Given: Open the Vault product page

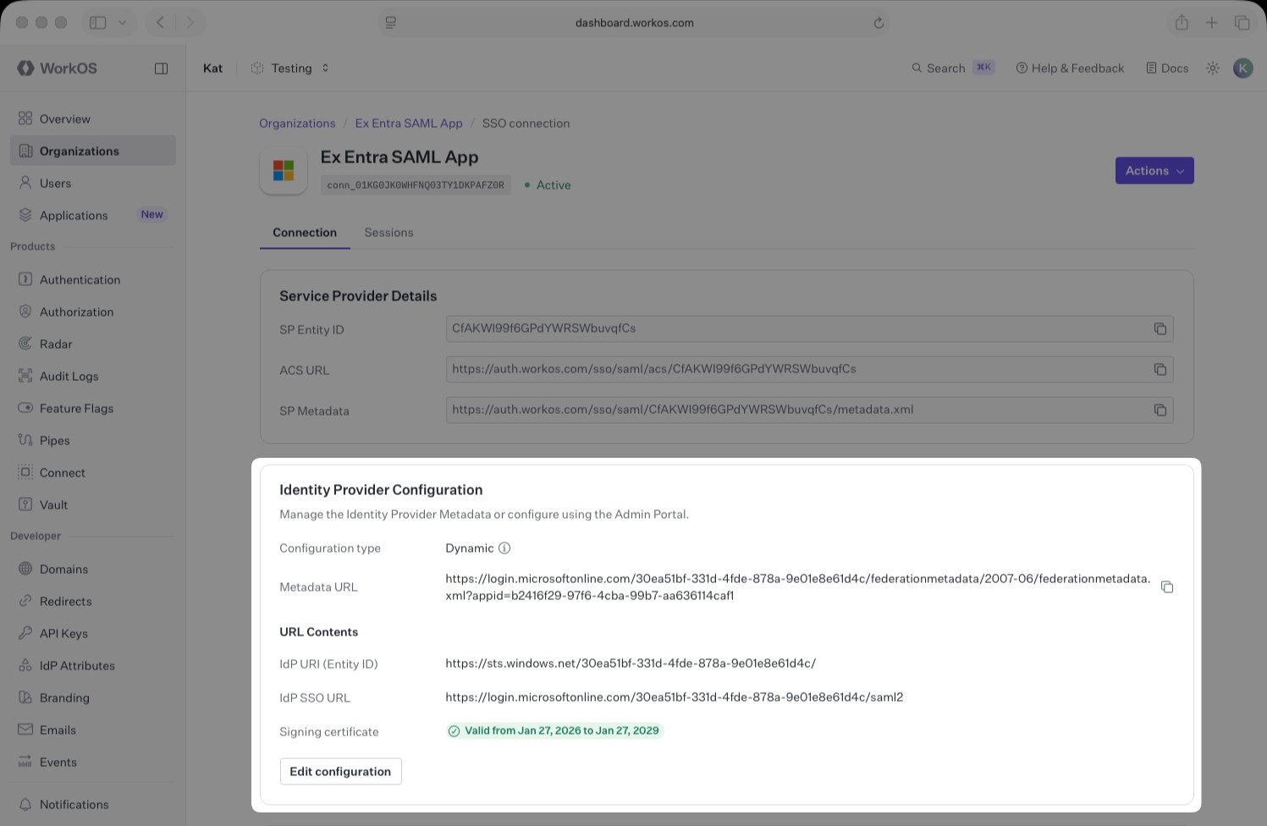Looking at the screenshot, I should click(93, 504).
